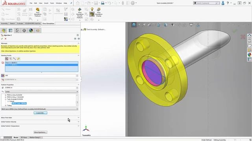Click the Options gear icon
The image size is (252, 141).
133,3
